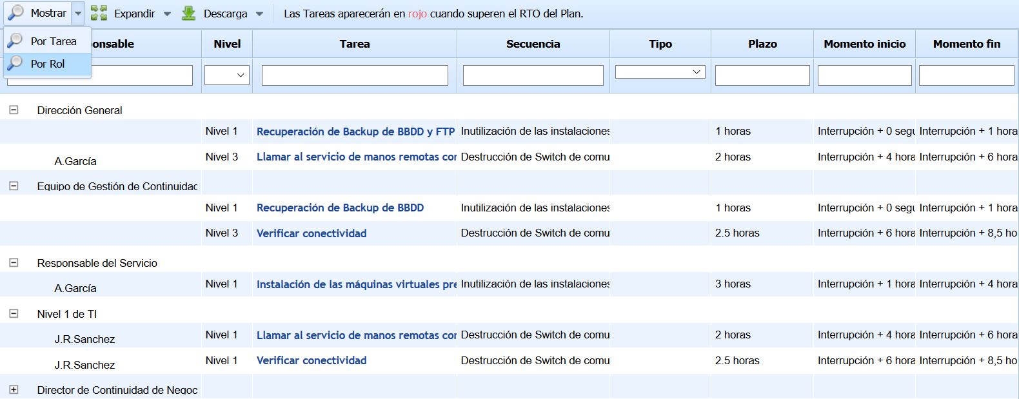The width and height of the screenshot is (1019, 399).
Task: Collapse the Responsable del Servicio group
Action: point(14,263)
